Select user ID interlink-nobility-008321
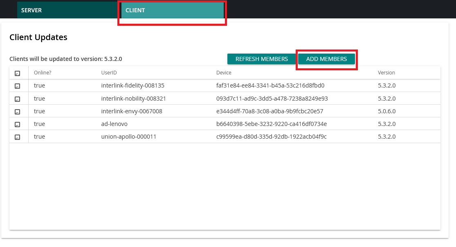This screenshot has height=247, width=456. [133, 99]
